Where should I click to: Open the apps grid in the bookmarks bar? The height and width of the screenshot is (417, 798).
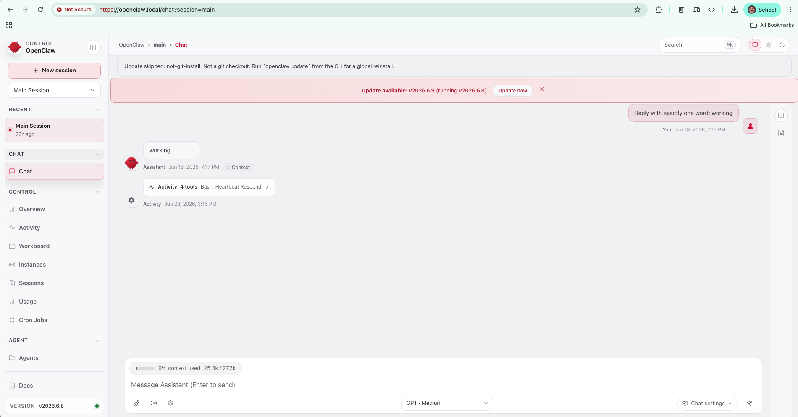click(9, 25)
